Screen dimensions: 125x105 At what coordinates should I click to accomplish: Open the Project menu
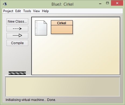pyautogui.click(x=8, y=11)
